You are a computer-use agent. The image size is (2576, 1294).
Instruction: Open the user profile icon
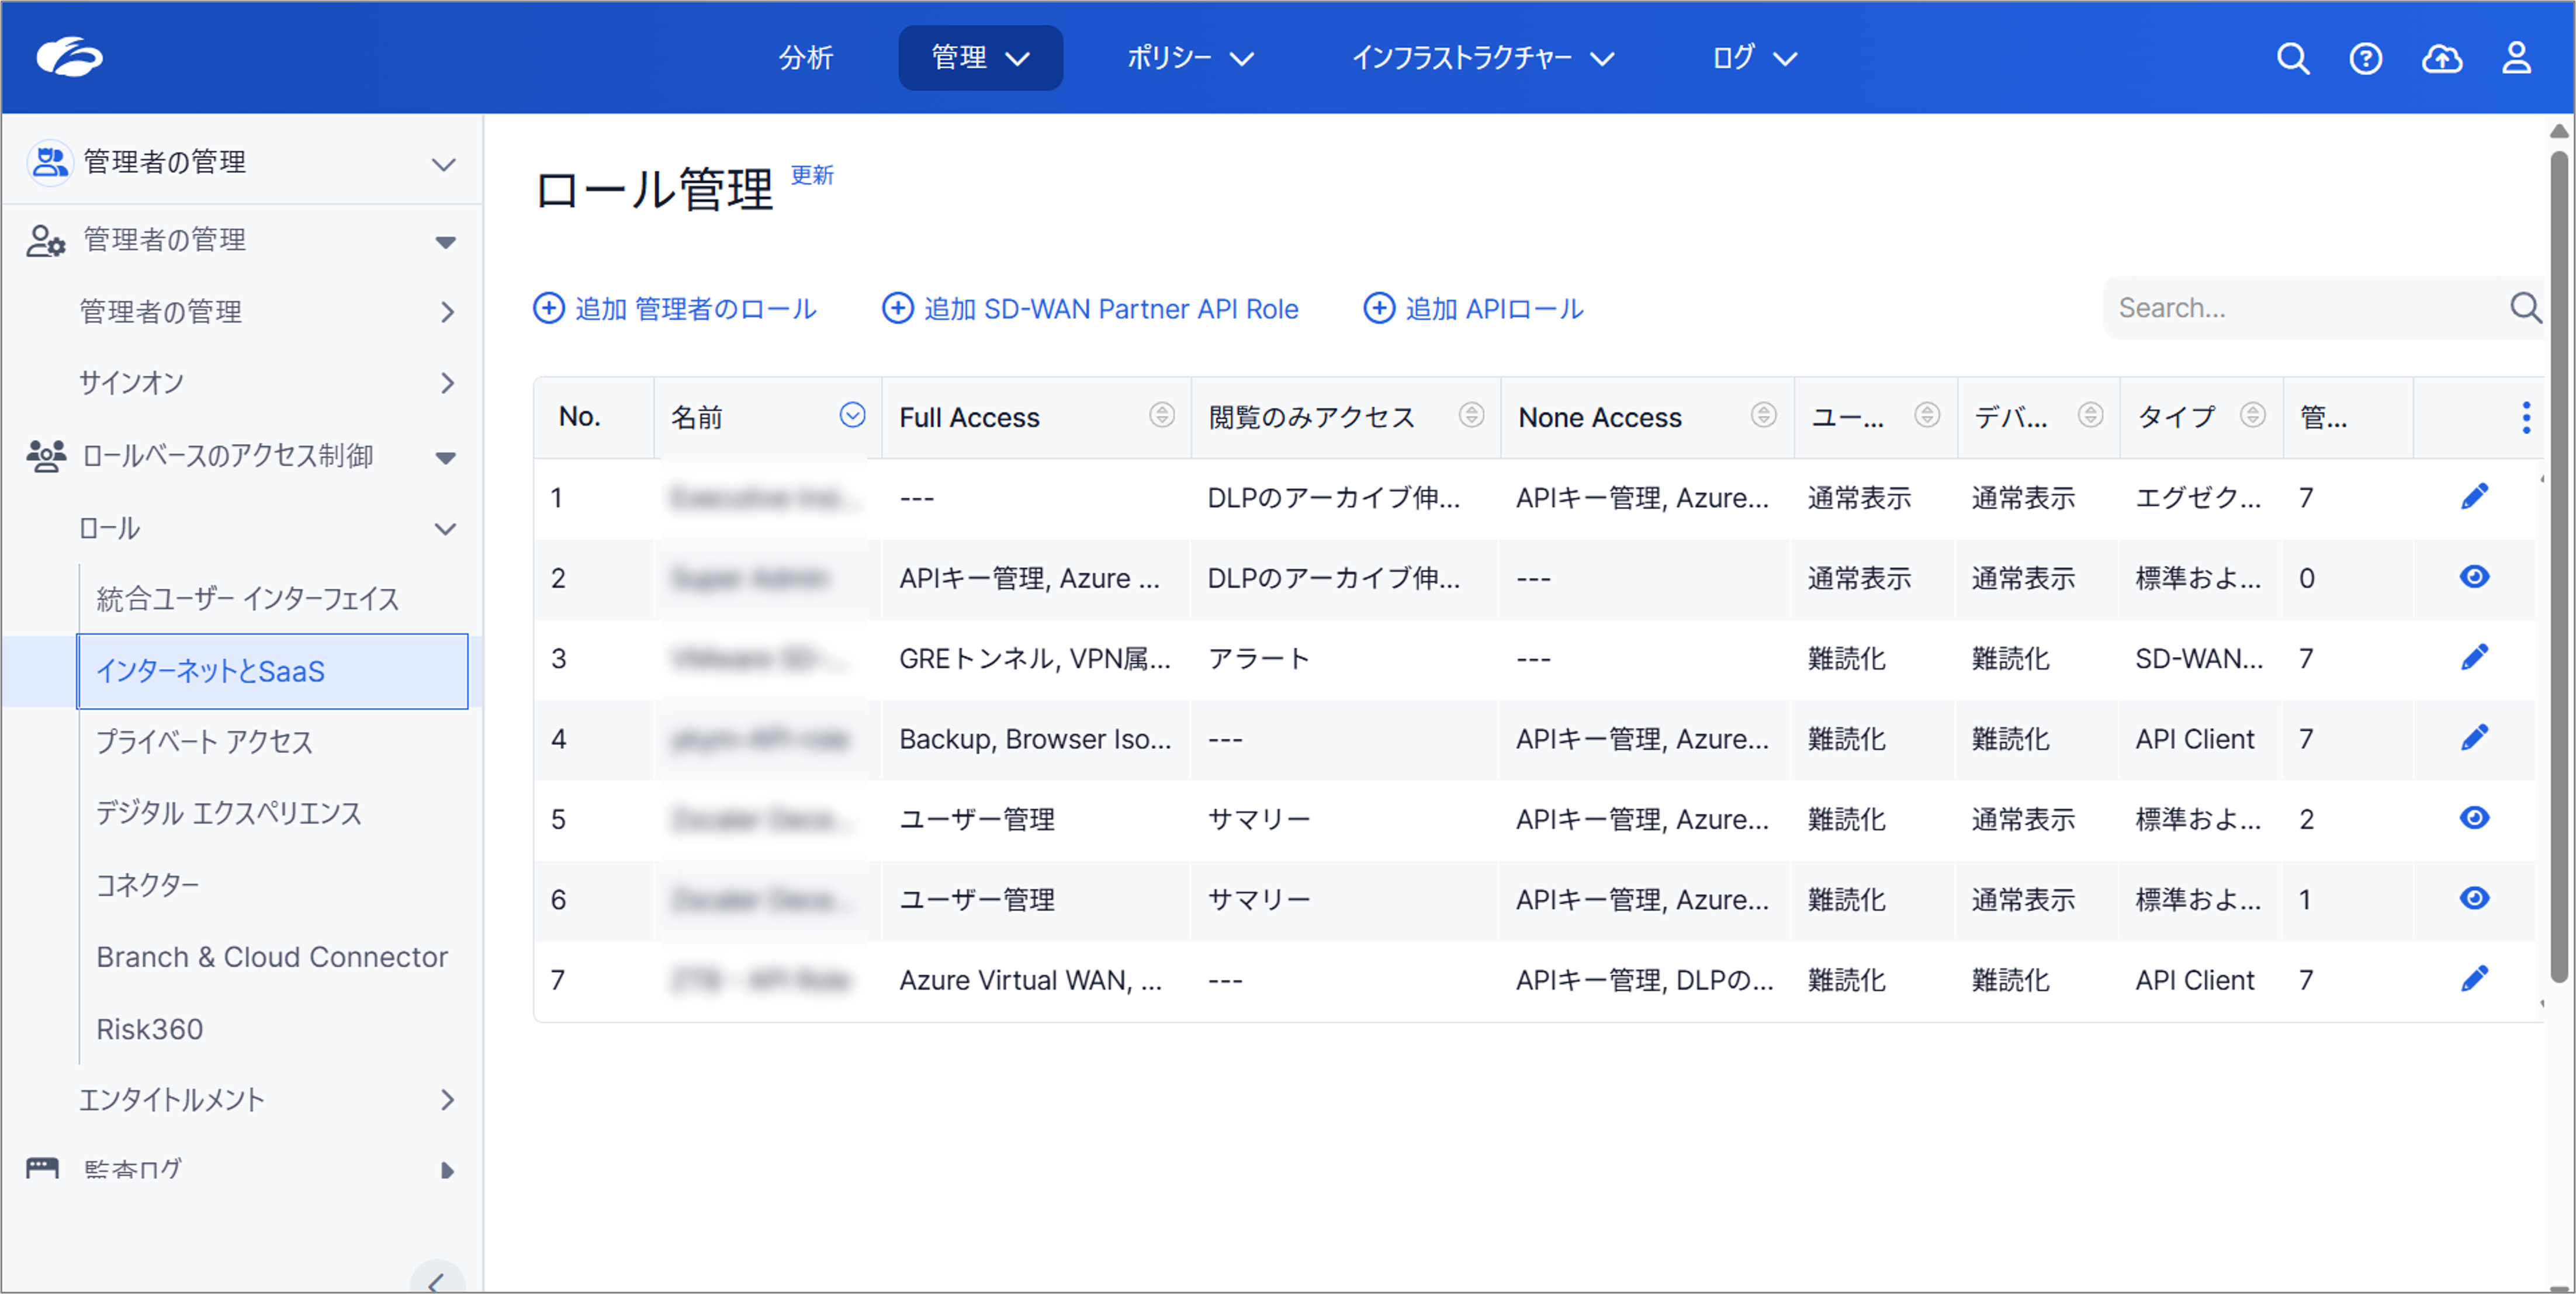pyautogui.click(x=2516, y=58)
